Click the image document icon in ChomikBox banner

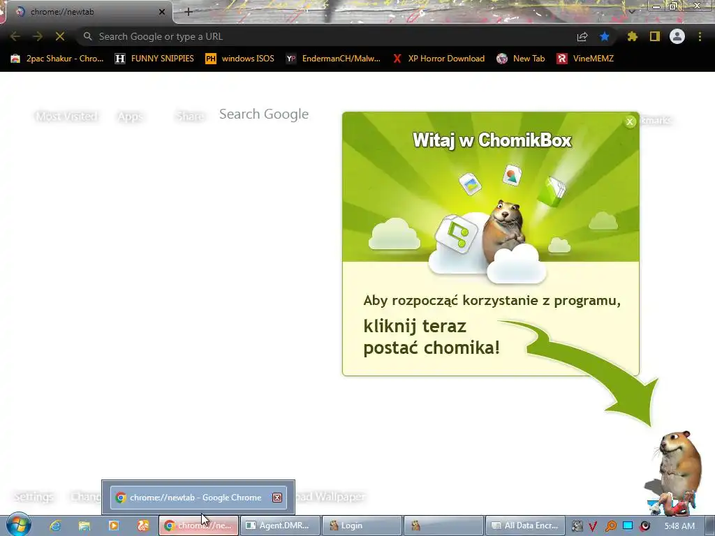(x=512, y=175)
